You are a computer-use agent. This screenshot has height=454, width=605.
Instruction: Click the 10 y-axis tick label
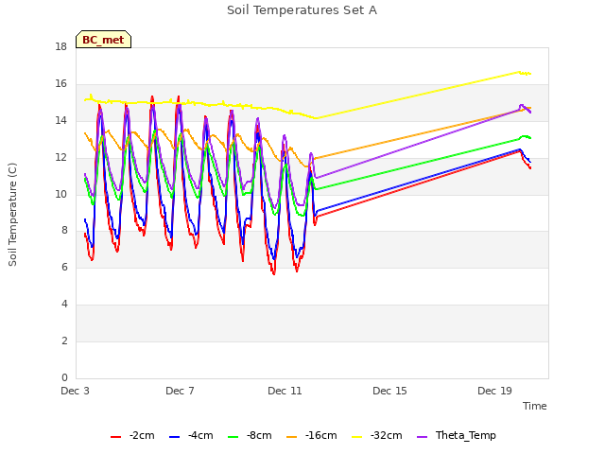coord(60,194)
